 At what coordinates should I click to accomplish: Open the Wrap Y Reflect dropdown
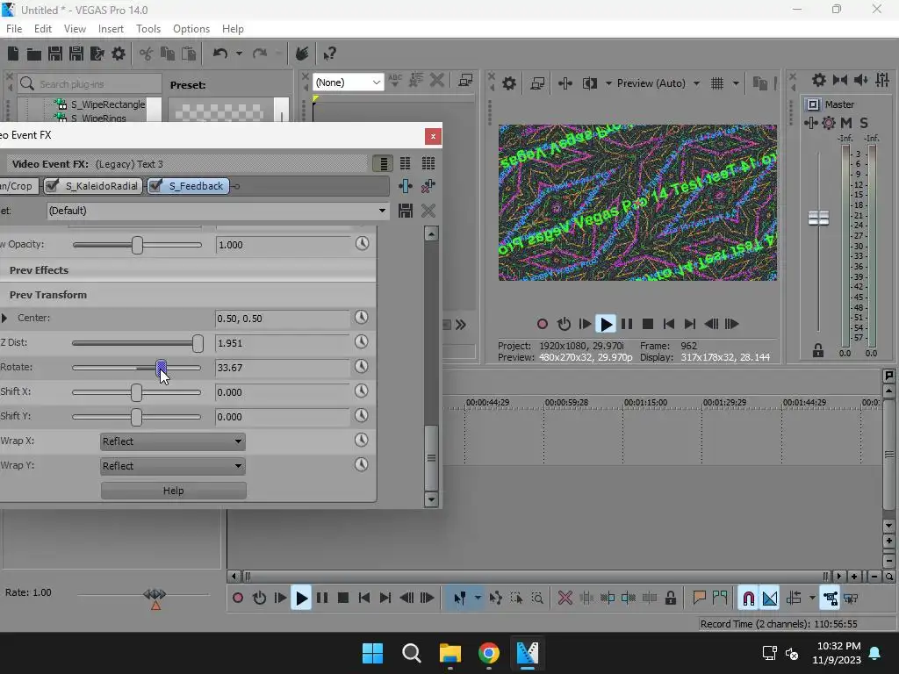(173, 466)
